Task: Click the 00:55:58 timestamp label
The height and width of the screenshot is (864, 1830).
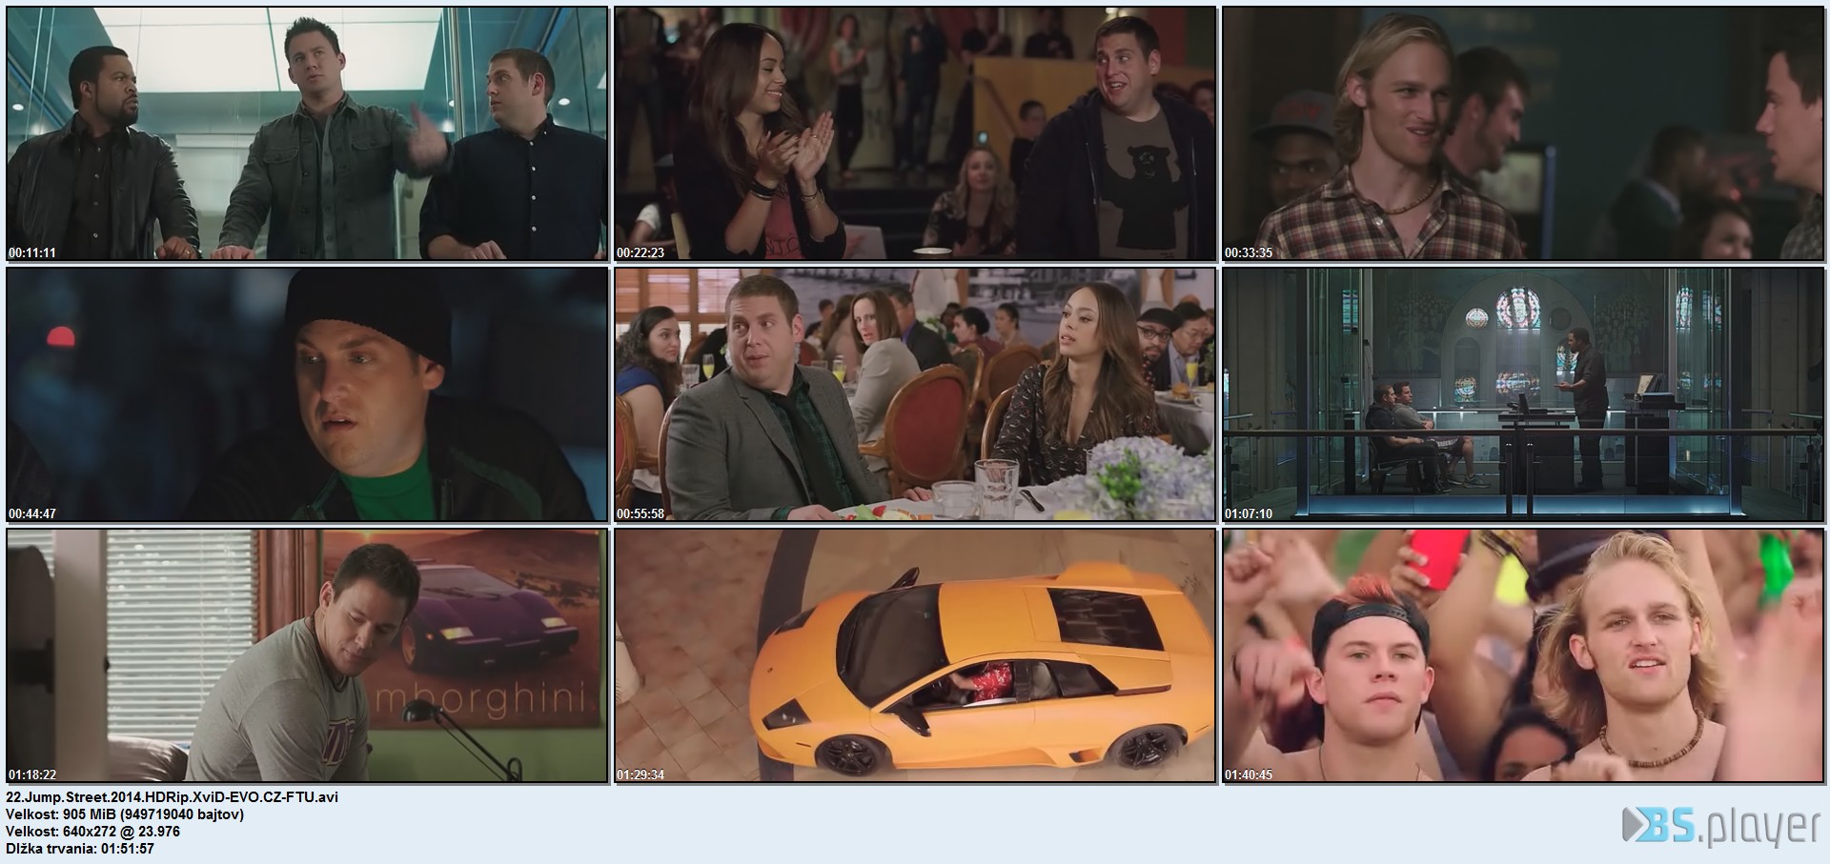Action: (640, 514)
